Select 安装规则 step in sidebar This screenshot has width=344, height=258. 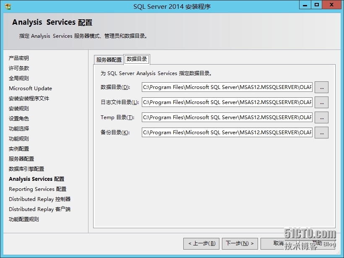click(19, 109)
